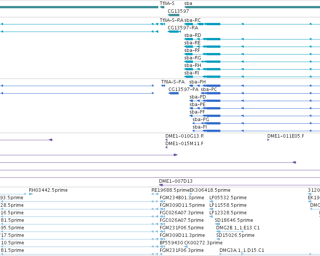Select the sba-PI protein label
The height and width of the screenshot is (256, 320).
pyautogui.click(x=200, y=127)
